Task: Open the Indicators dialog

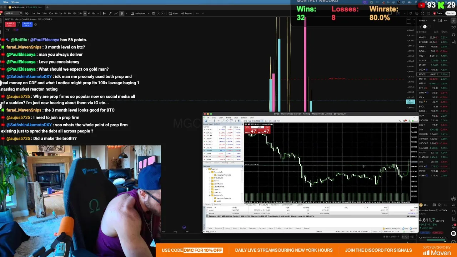Action: [138, 13]
